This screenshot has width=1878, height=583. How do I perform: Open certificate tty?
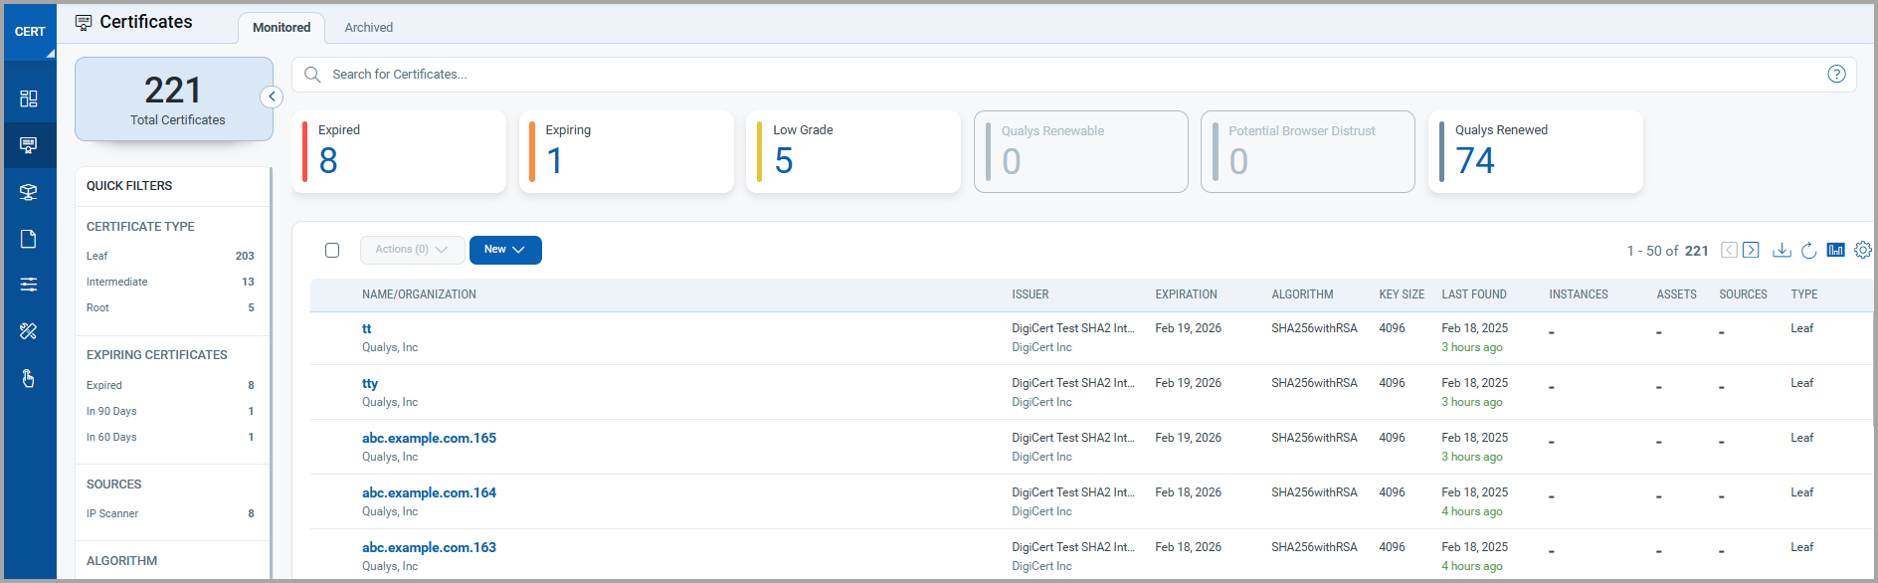tap(370, 383)
